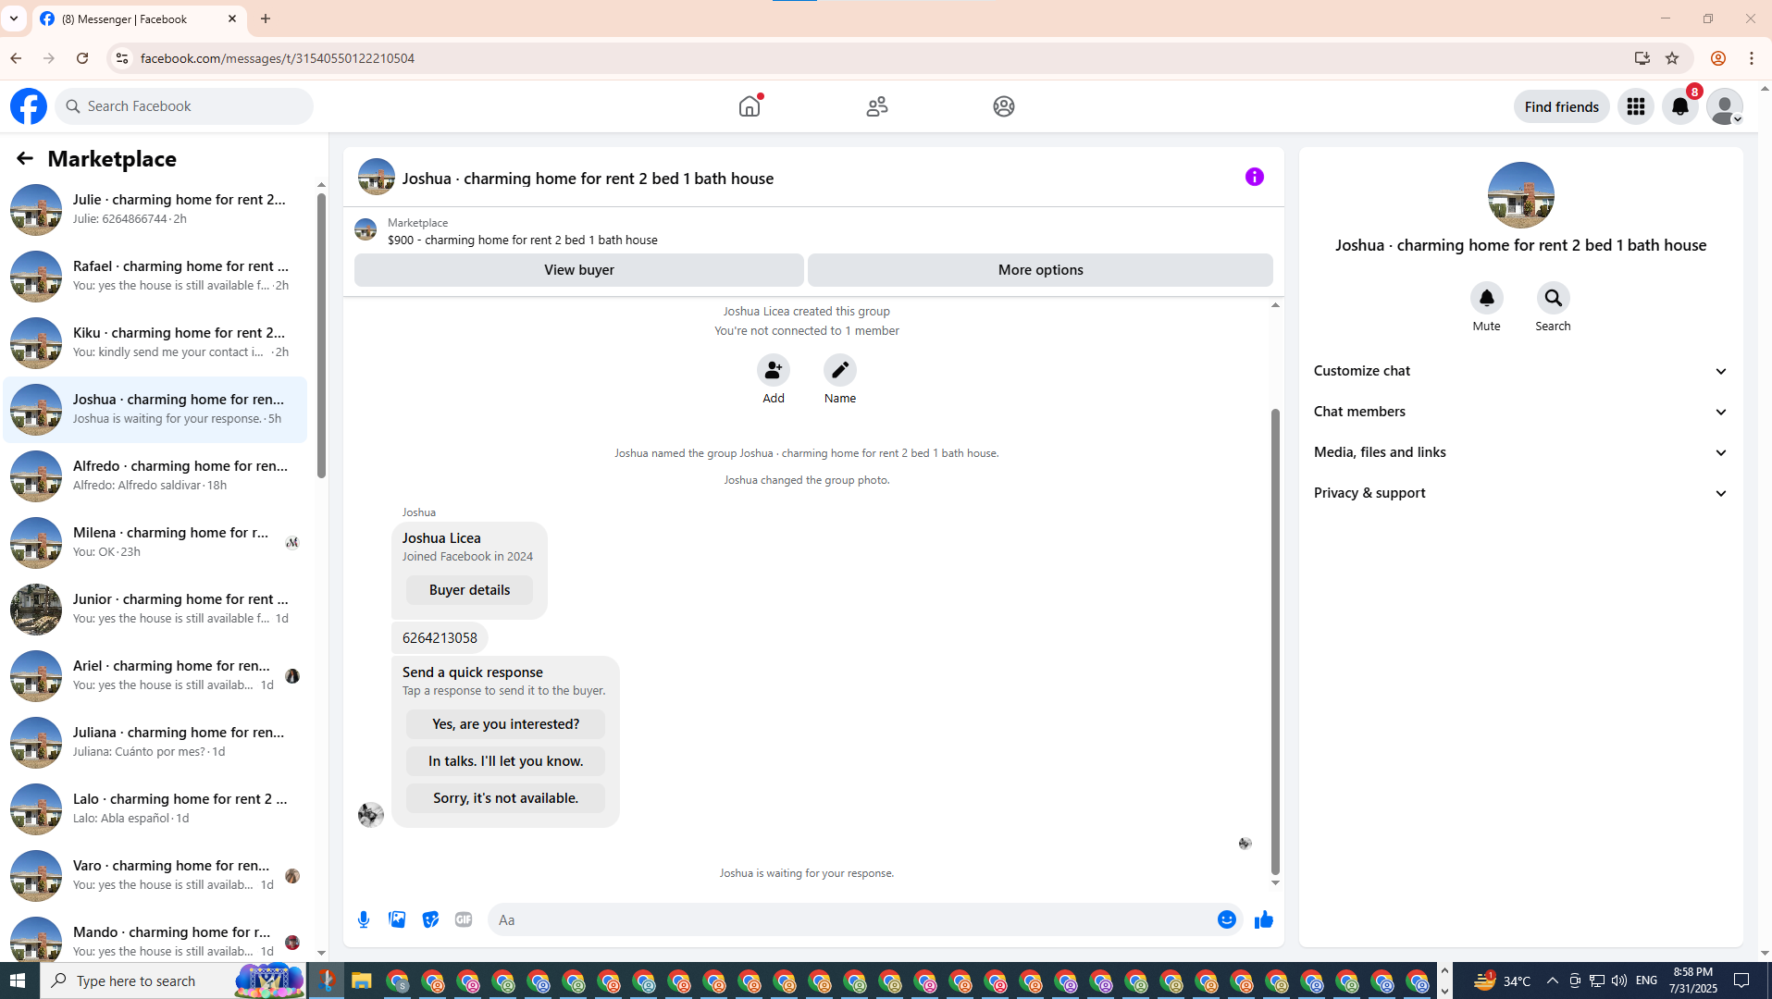Open Juliana's charming home conversation
The height and width of the screenshot is (999, 1772).
[155, 743]
